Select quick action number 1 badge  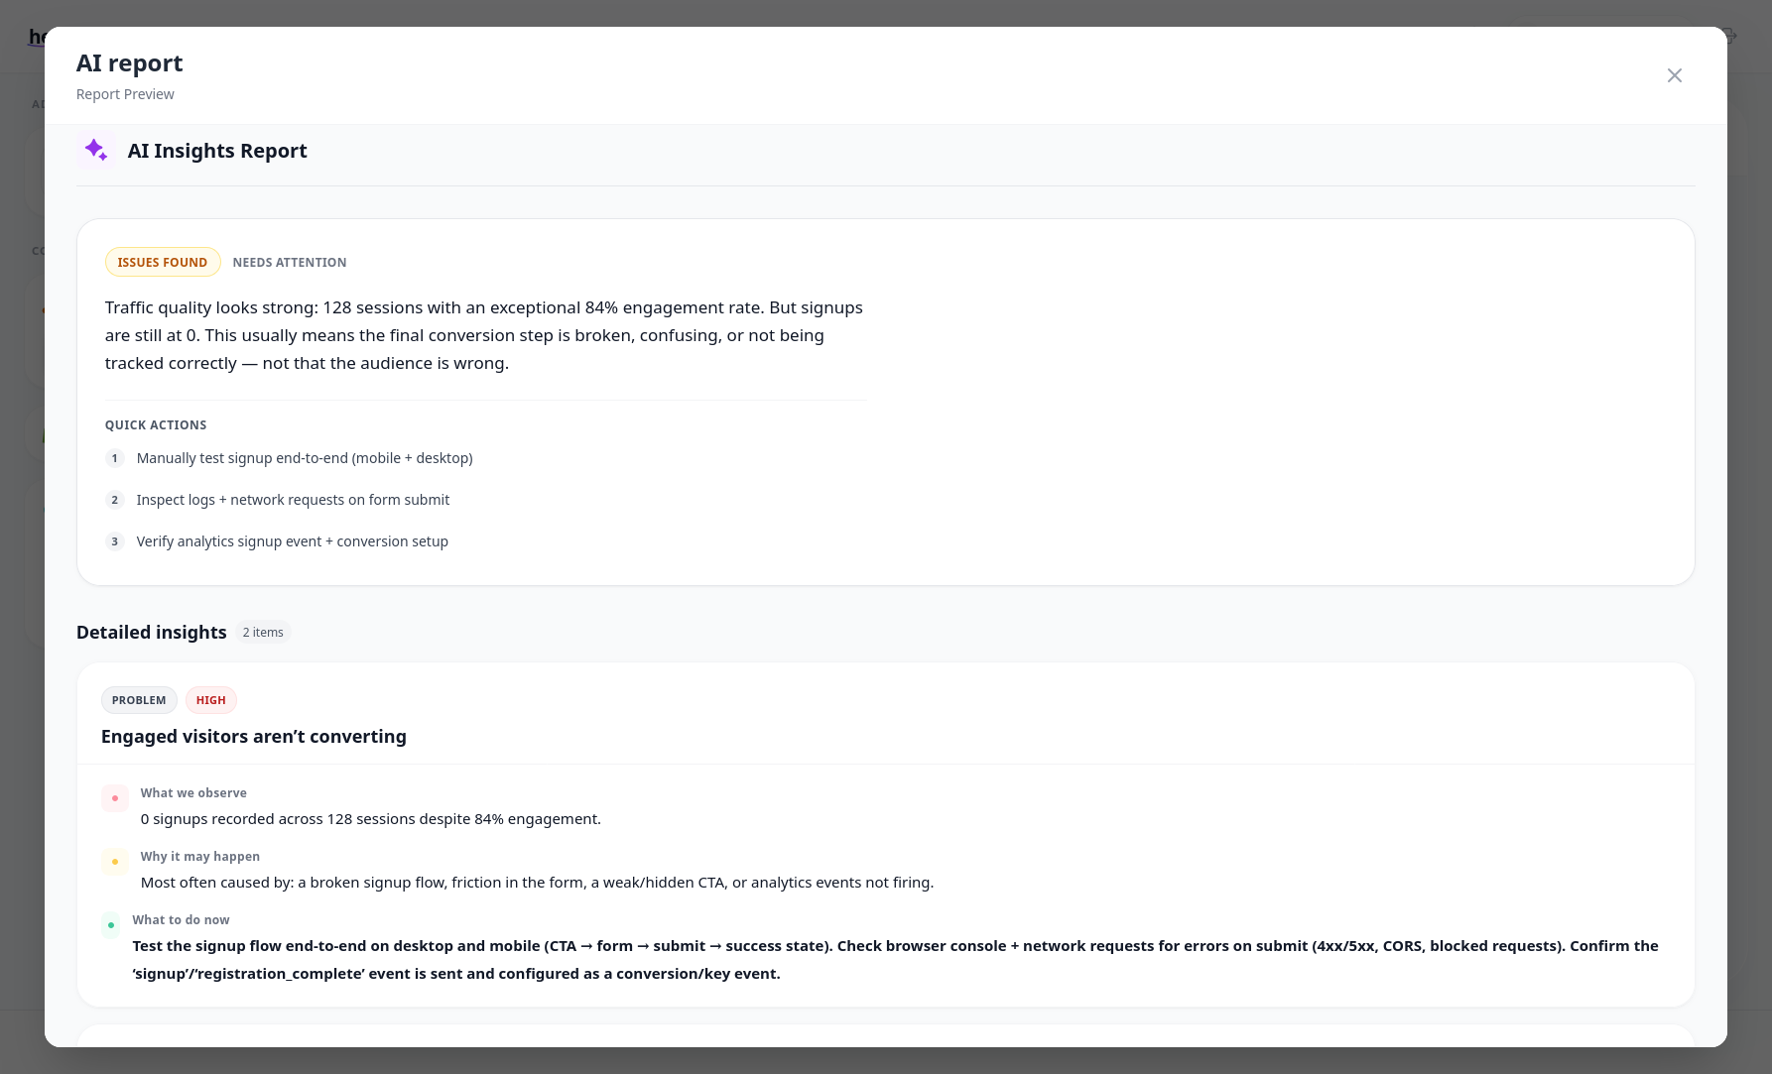pos(115,458)
